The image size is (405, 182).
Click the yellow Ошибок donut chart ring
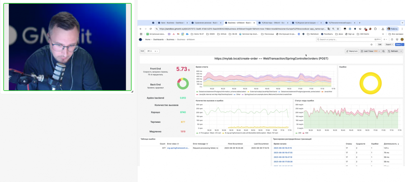tap(362, 83)
